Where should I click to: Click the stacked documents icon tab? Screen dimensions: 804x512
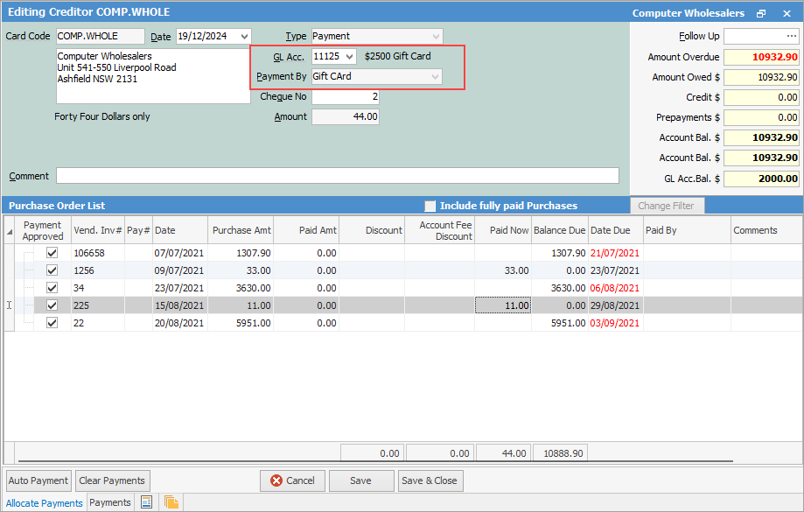171,502
